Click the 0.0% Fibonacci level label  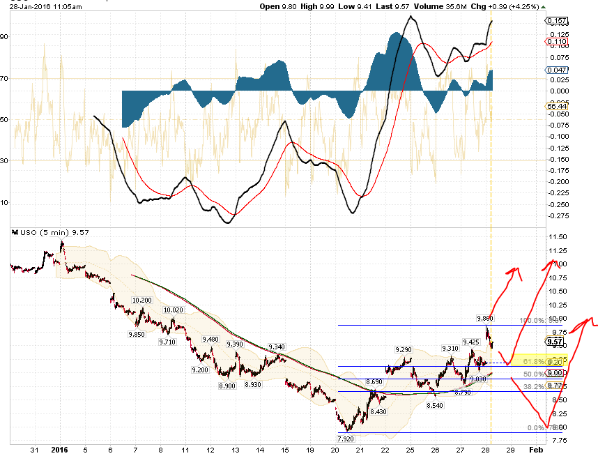coord(536,428)
